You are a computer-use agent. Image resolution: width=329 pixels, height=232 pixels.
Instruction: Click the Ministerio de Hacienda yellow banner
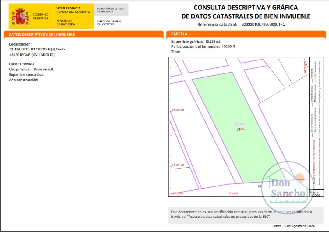(73, 16)
